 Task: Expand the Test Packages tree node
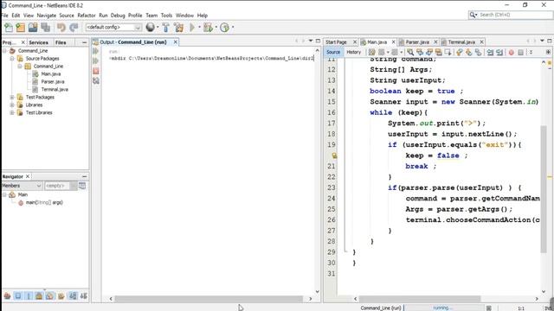(x=12, y=97)
